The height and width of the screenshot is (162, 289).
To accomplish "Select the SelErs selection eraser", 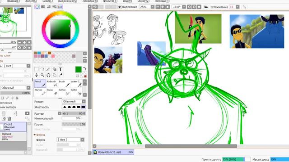I will point(76,92).
